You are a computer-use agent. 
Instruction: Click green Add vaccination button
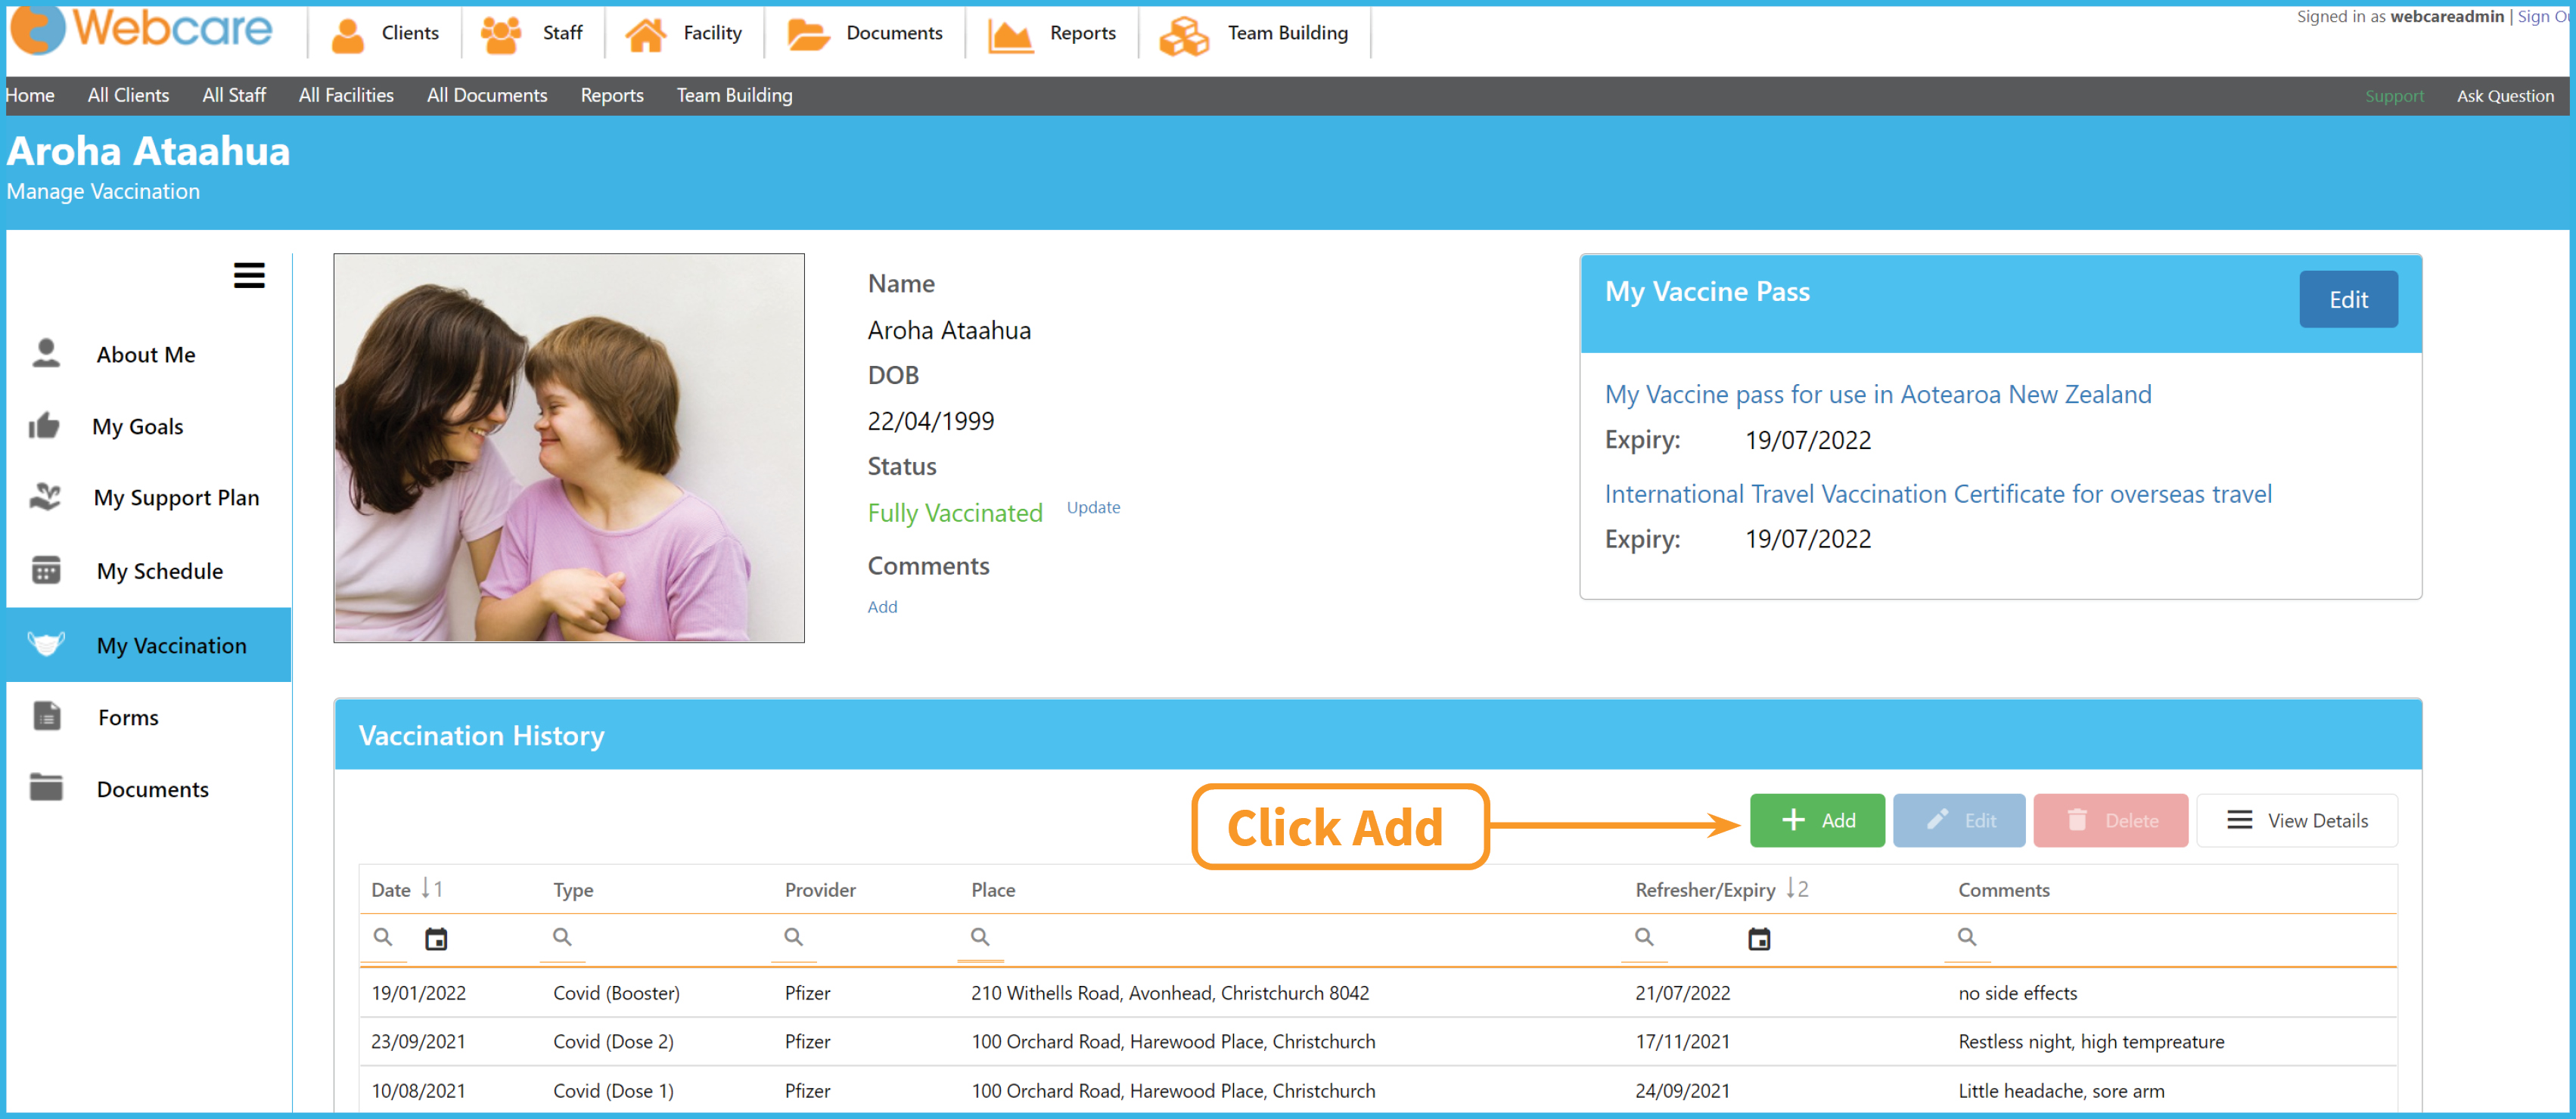(x=1817, y=820)
